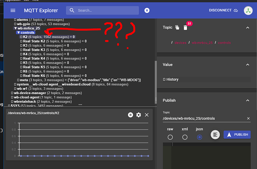Open the hamburger navigation menu
257x169 pixels.
[x=13, y=11]
